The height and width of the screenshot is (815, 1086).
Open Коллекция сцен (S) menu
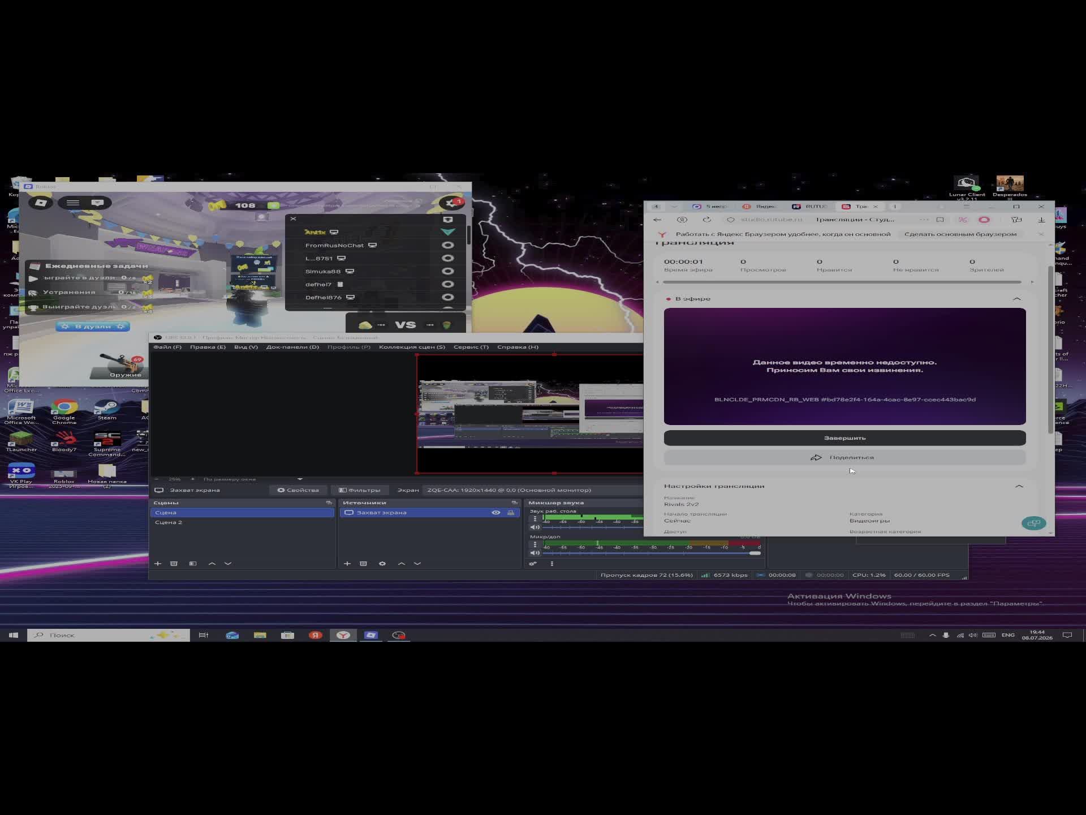(x=412, y=347)
